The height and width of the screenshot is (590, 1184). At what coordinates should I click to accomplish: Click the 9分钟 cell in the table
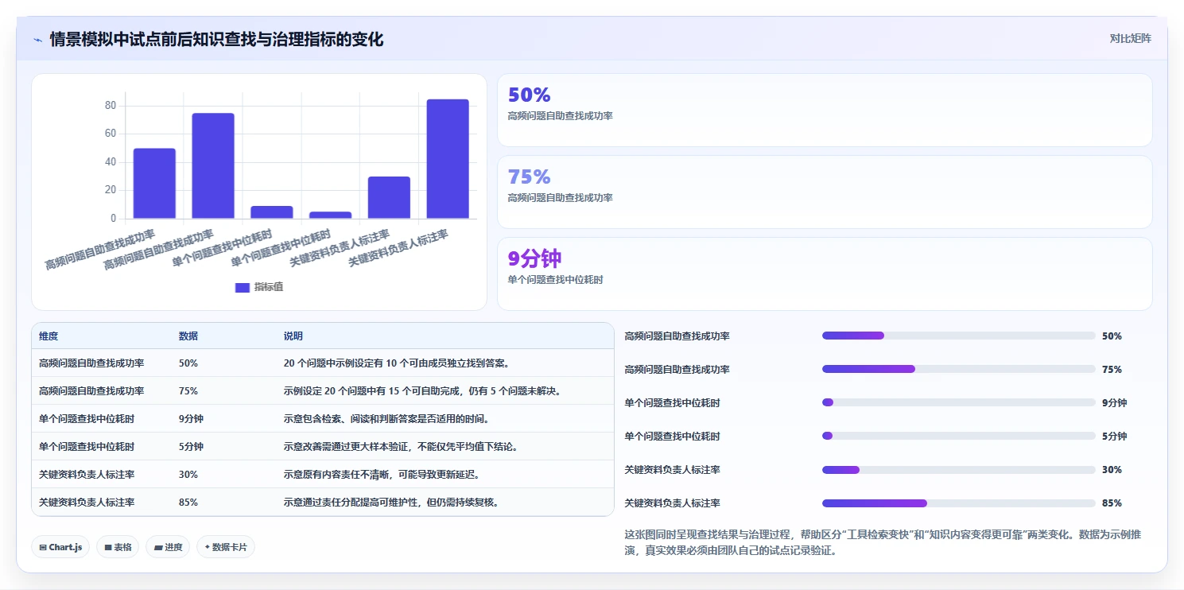191,419
